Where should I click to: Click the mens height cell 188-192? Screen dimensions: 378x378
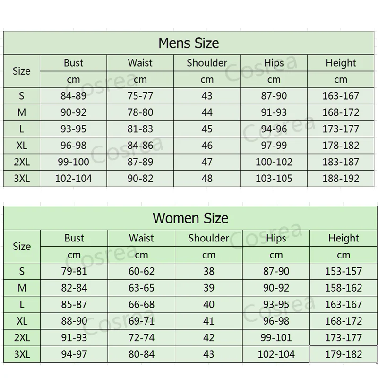click(x=341, y=179)
